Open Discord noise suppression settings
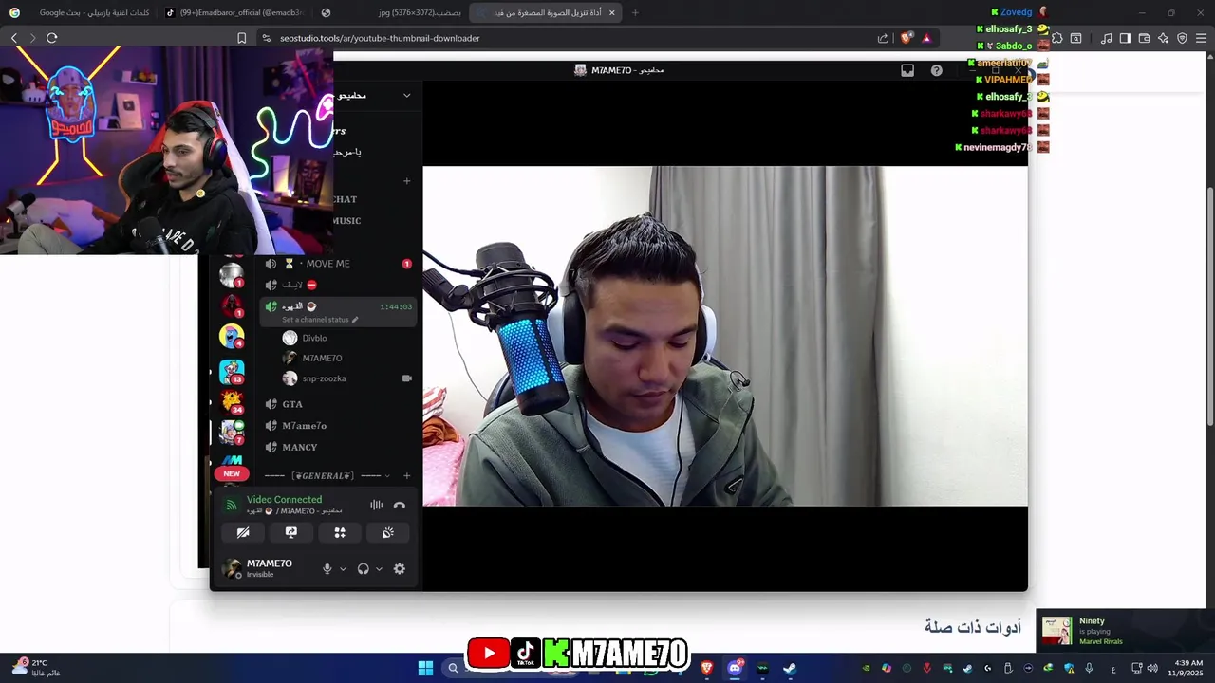The image size is (1215, 683). click(377, 506)
